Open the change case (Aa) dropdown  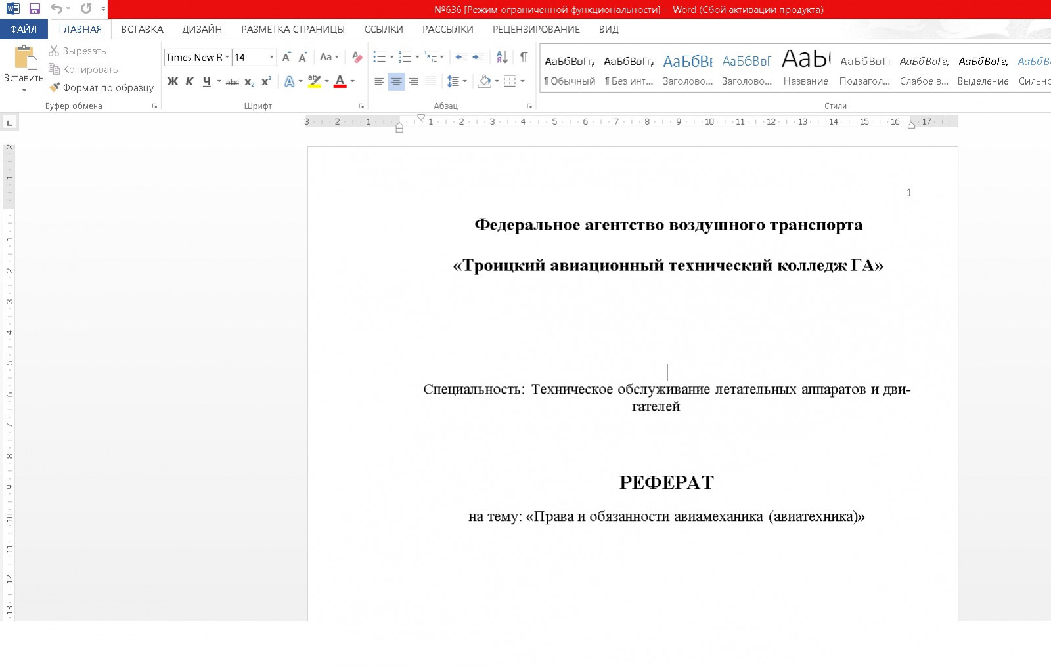(x=329, y=58)
